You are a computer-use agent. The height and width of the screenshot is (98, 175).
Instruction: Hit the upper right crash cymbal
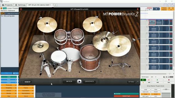point(92,24)
